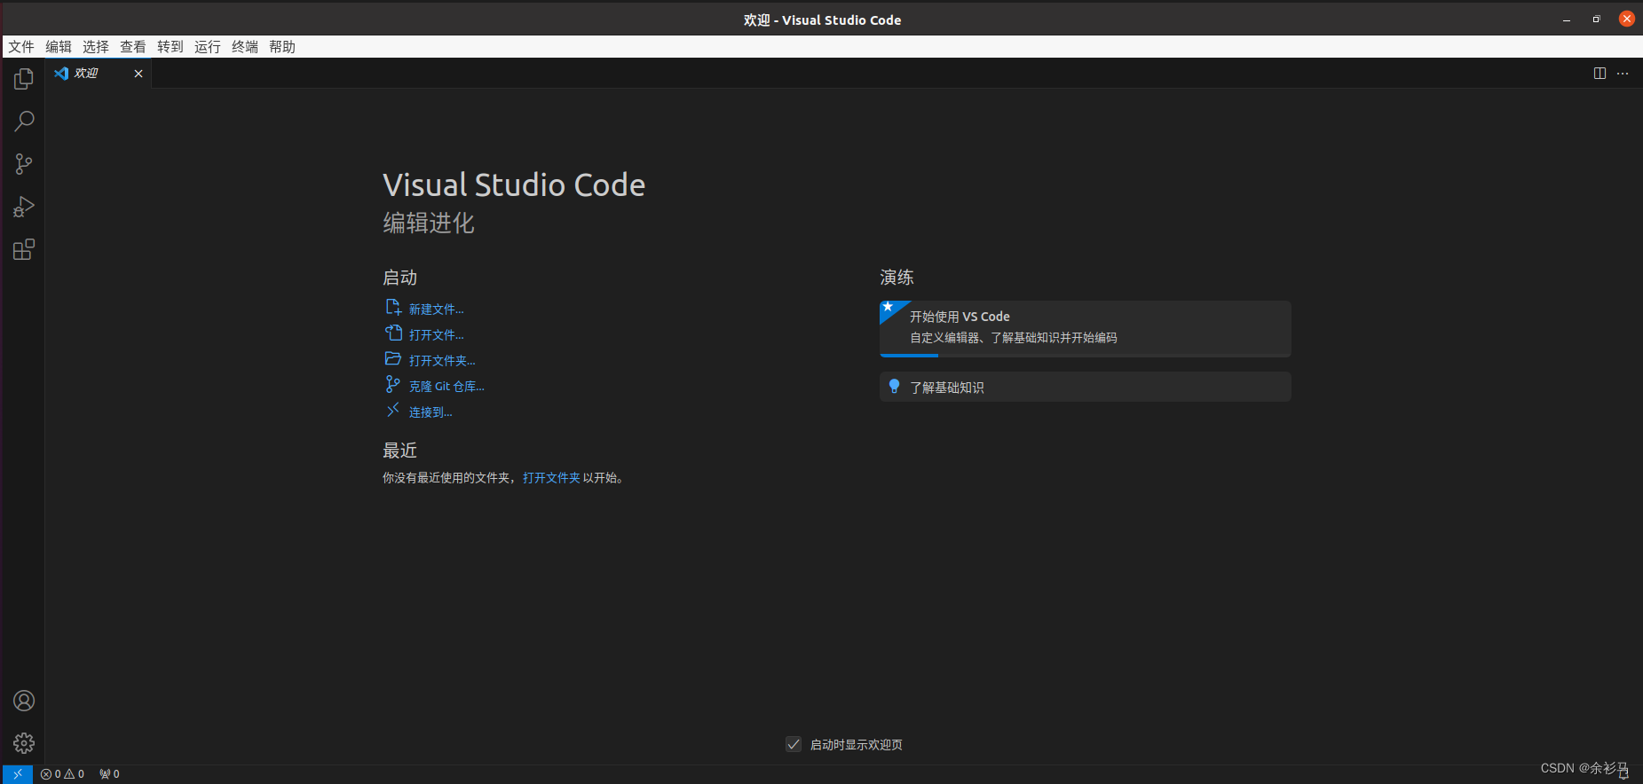Open the Search view icon
This screenshot has height=784, width=1643.
(24, 122)
